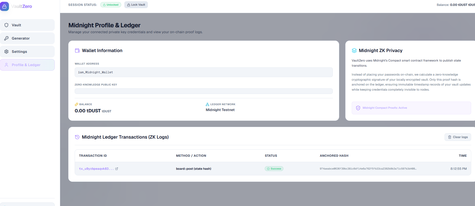This screenshot has height=206, width=475.
Task: Click the wallet address field iam_Midnight_Wallet
Action: coord(204,72)
